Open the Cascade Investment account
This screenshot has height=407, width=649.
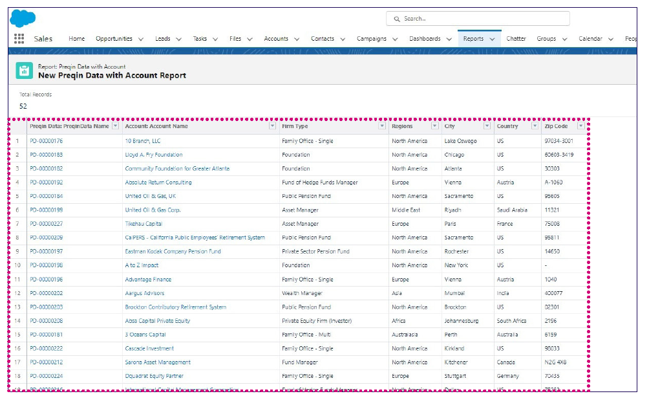[x=149, y=349]
